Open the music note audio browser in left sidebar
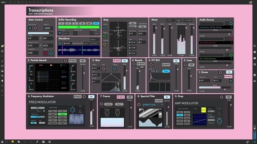Viewport: 257px width, 144px height. tap(2, 61)
